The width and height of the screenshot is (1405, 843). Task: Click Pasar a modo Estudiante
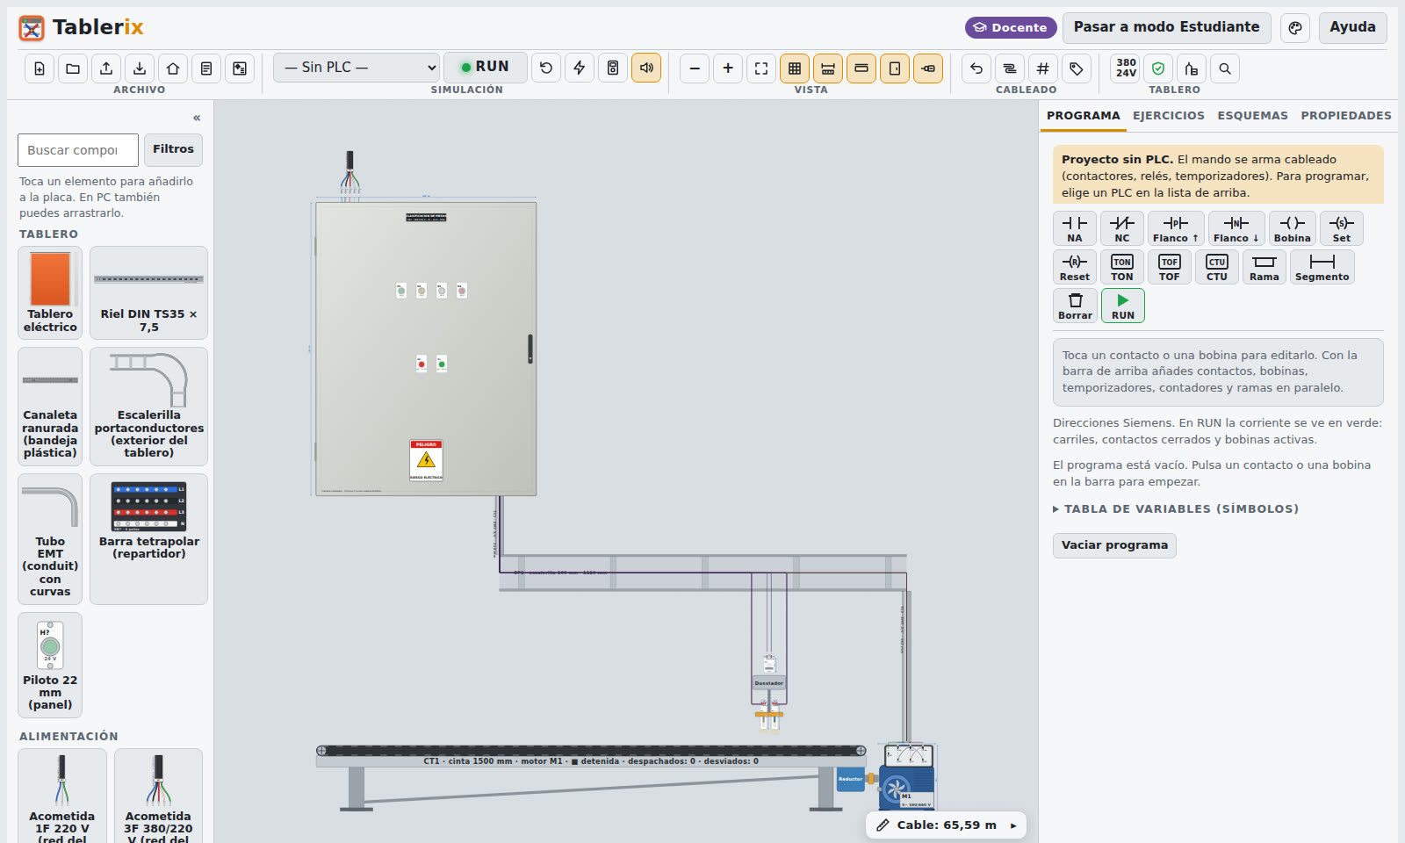1166,27
